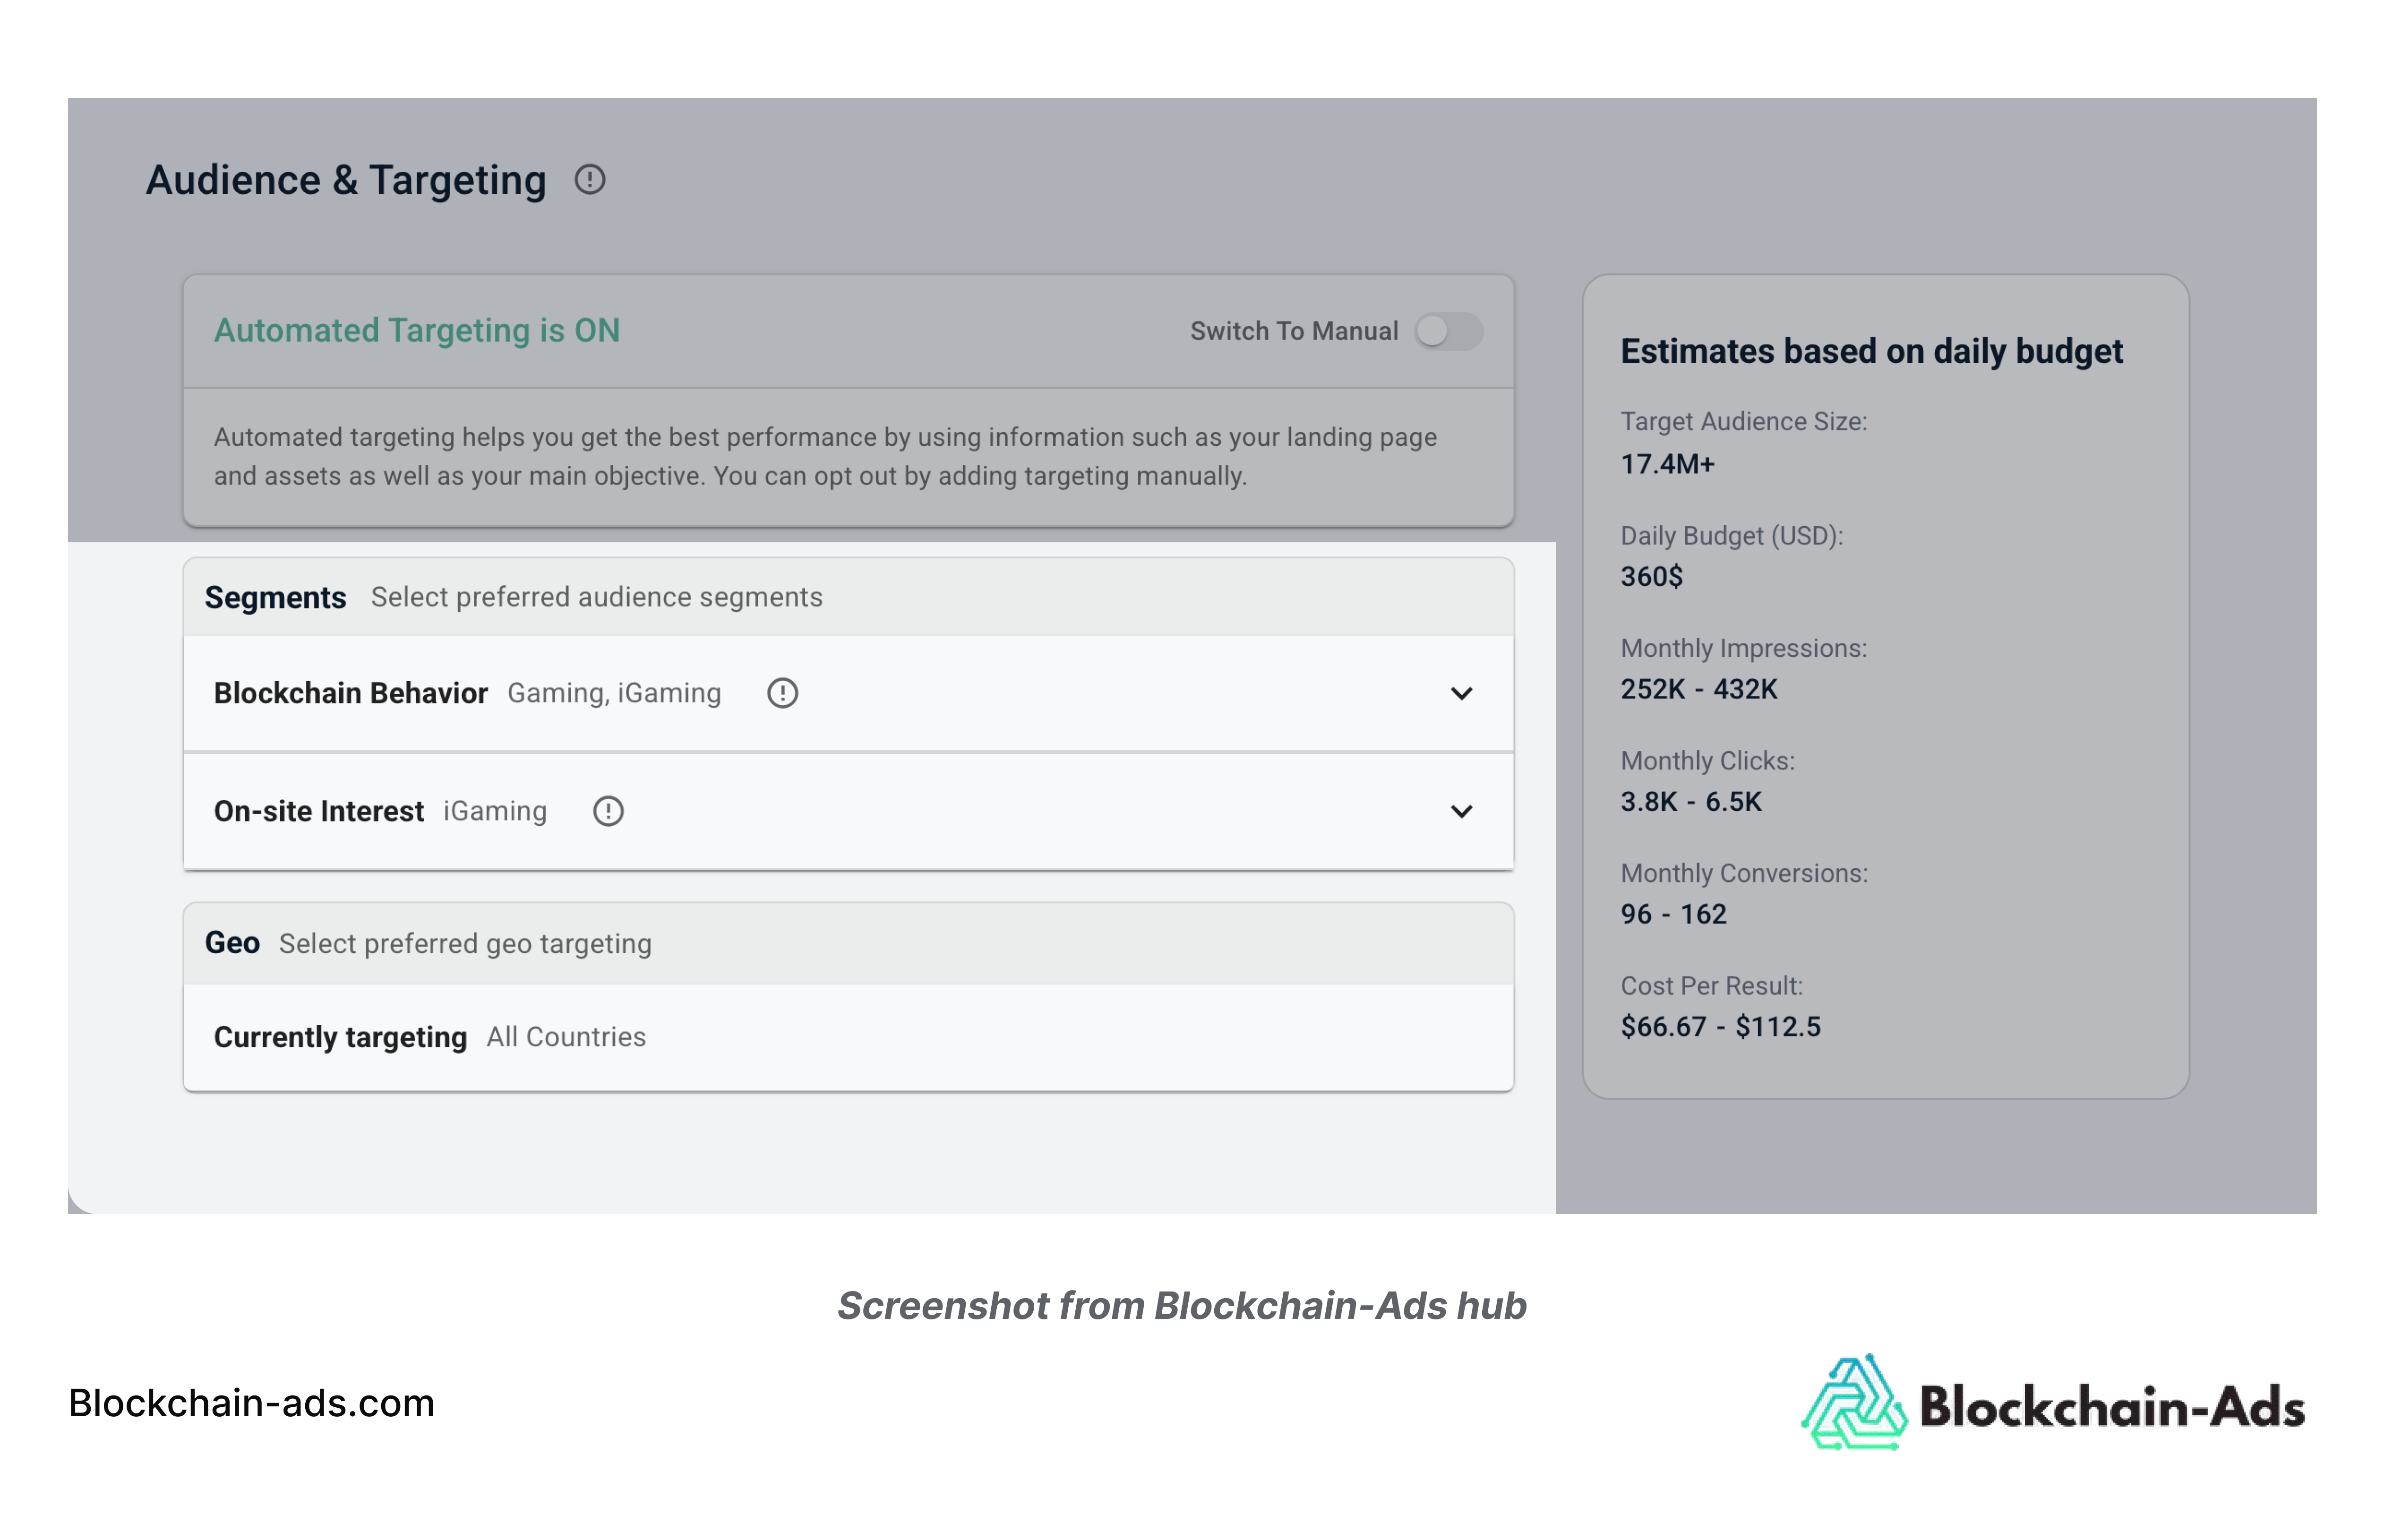Screen dimensions: 2384x1540
Task: Click the Blockchain-Ads logo
Action: point(2053,1404)
